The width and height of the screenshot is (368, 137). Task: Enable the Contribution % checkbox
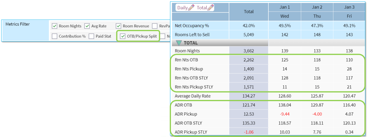(55, 36)
